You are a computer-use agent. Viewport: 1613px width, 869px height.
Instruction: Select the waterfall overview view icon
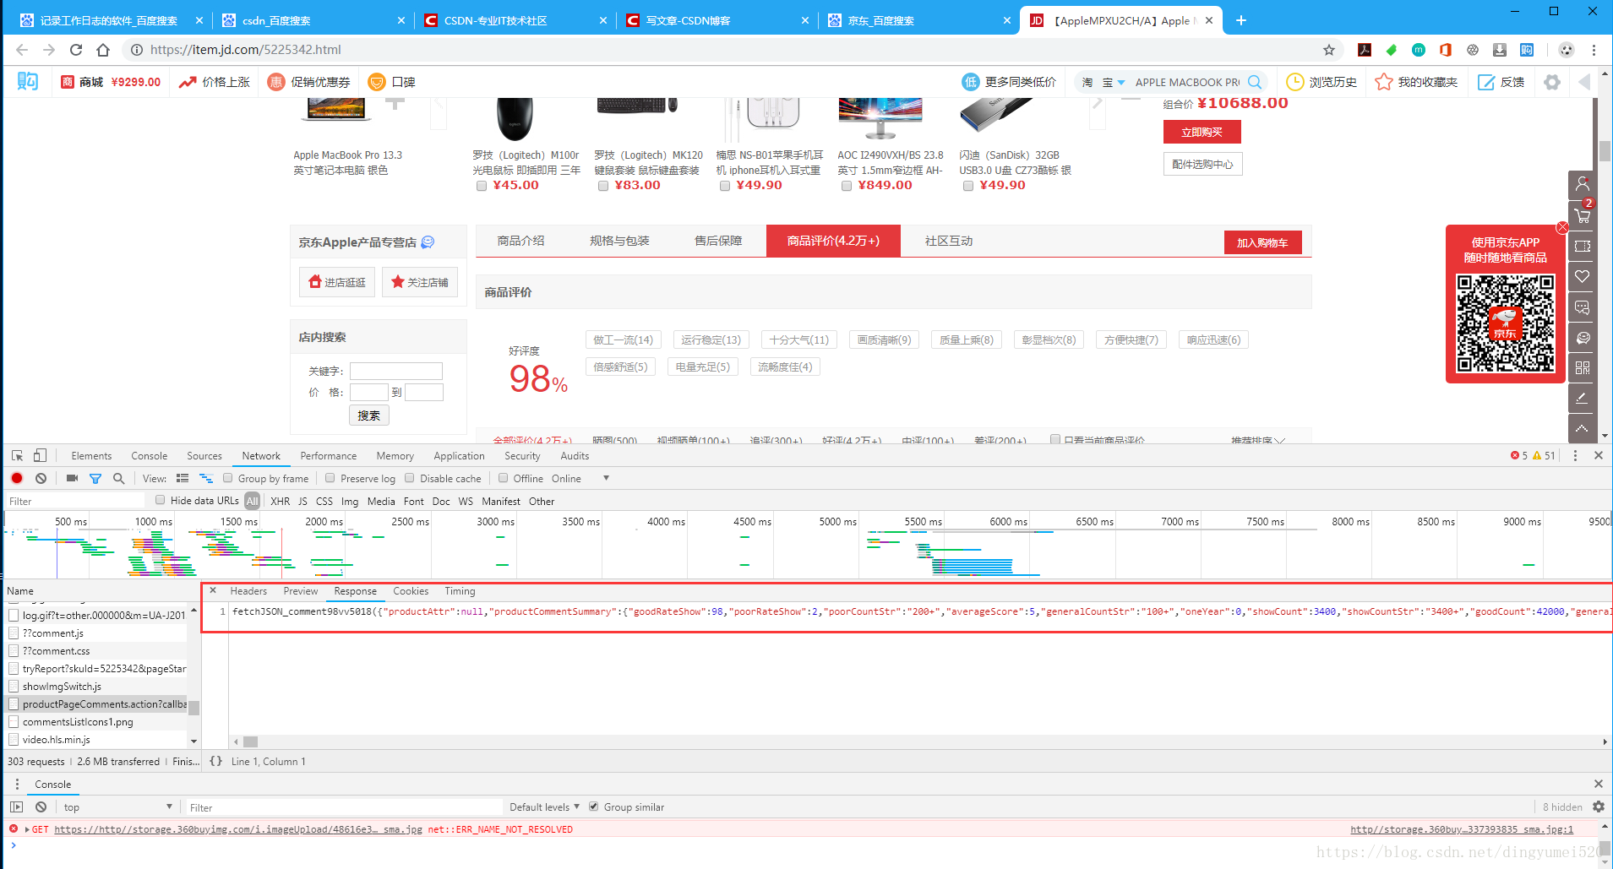pyautogui.click(x=206, y=478)
